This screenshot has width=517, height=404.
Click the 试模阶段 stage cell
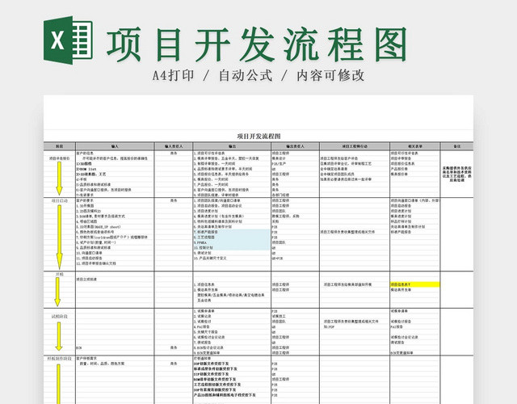click(x=59, y=316)
